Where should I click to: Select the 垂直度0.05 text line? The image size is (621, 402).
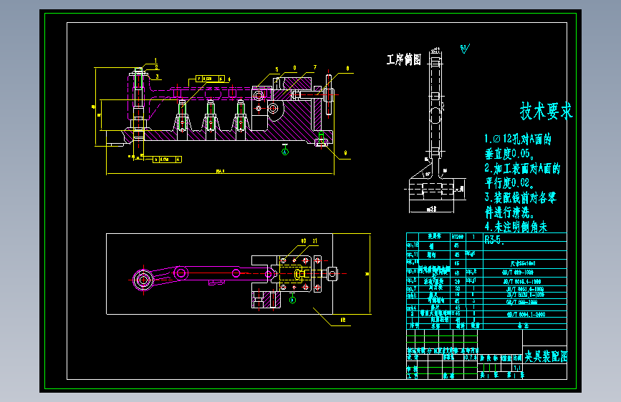510,154
